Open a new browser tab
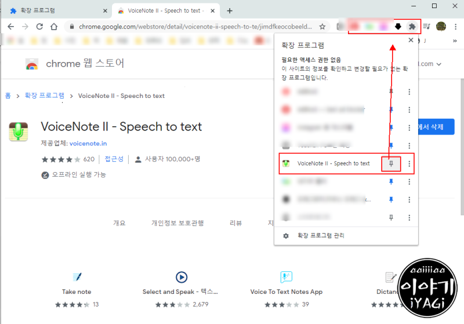 230,10
